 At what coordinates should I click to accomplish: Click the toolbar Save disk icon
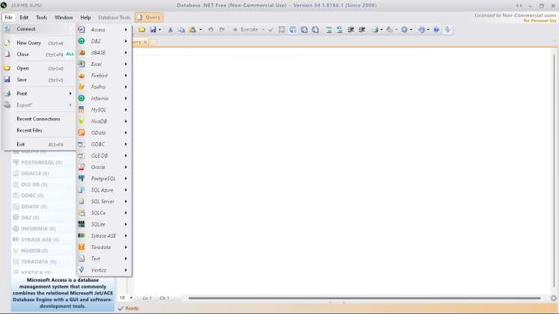(153, 30)
